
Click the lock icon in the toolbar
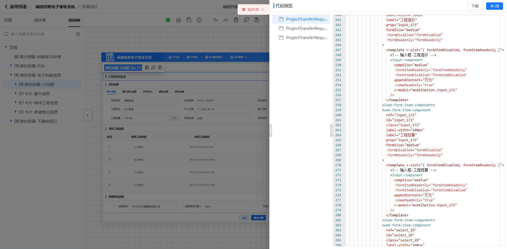click(x=179, y=20)
